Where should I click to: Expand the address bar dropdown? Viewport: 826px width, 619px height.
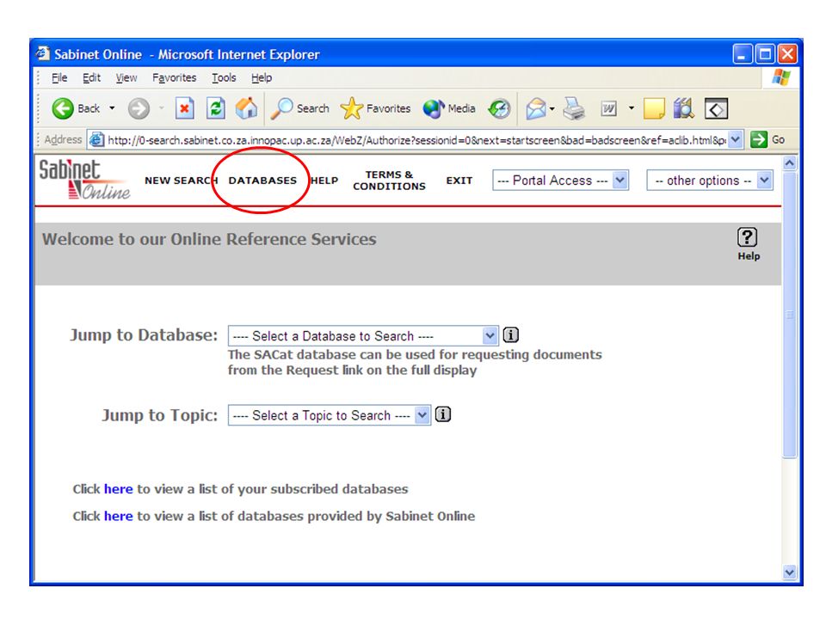736,139
